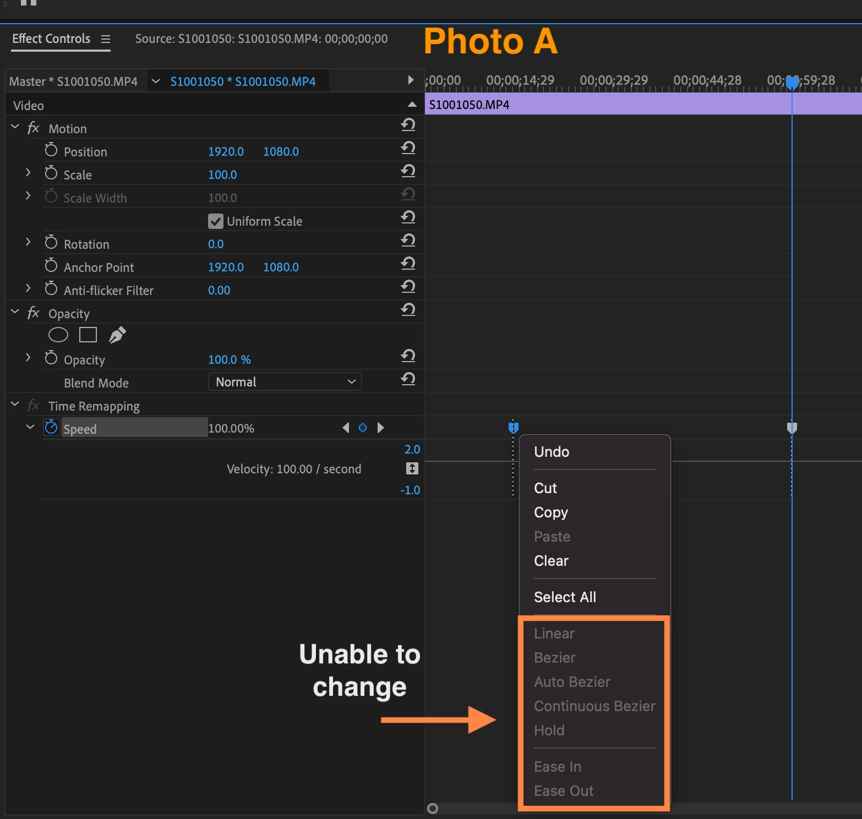This screenshot has width=862, height=819.
Task: Toggle the Opacity fx effect on/off
Action: pos(34,313)
